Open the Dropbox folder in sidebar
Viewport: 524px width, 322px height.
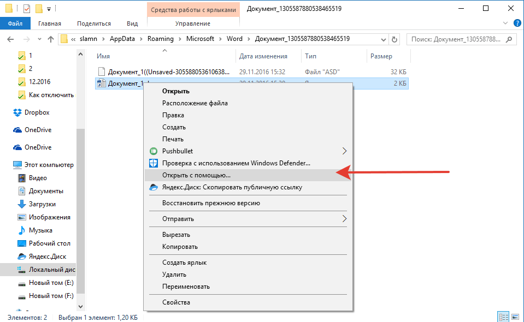pos(37,112)
